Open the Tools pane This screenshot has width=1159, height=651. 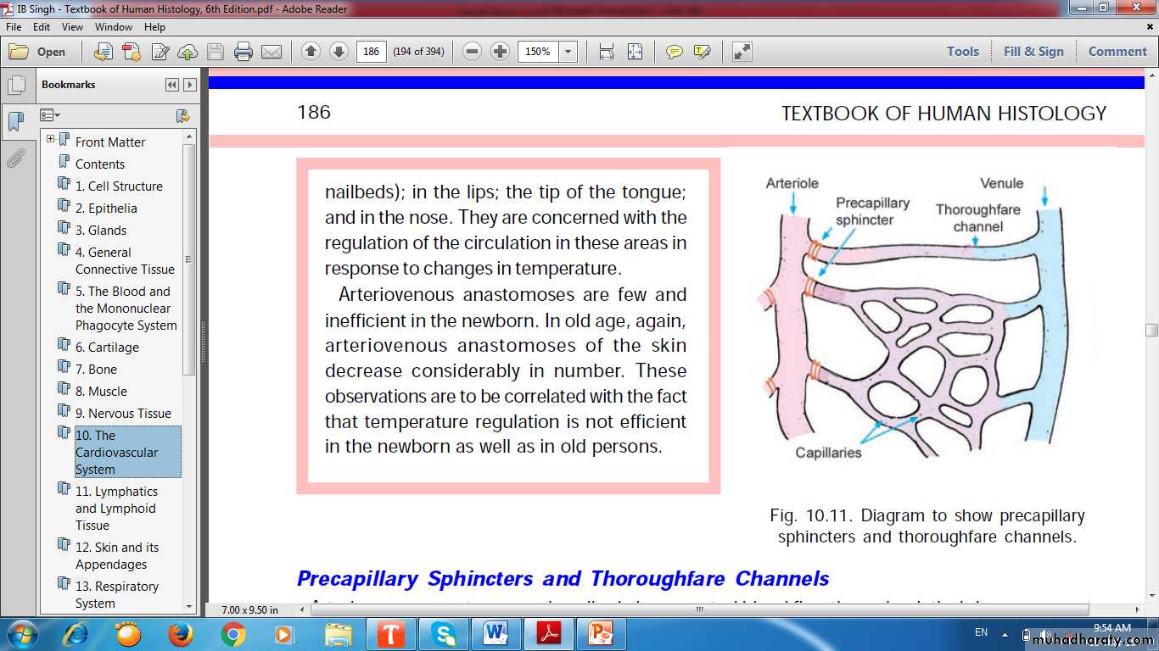pos(962,52)
